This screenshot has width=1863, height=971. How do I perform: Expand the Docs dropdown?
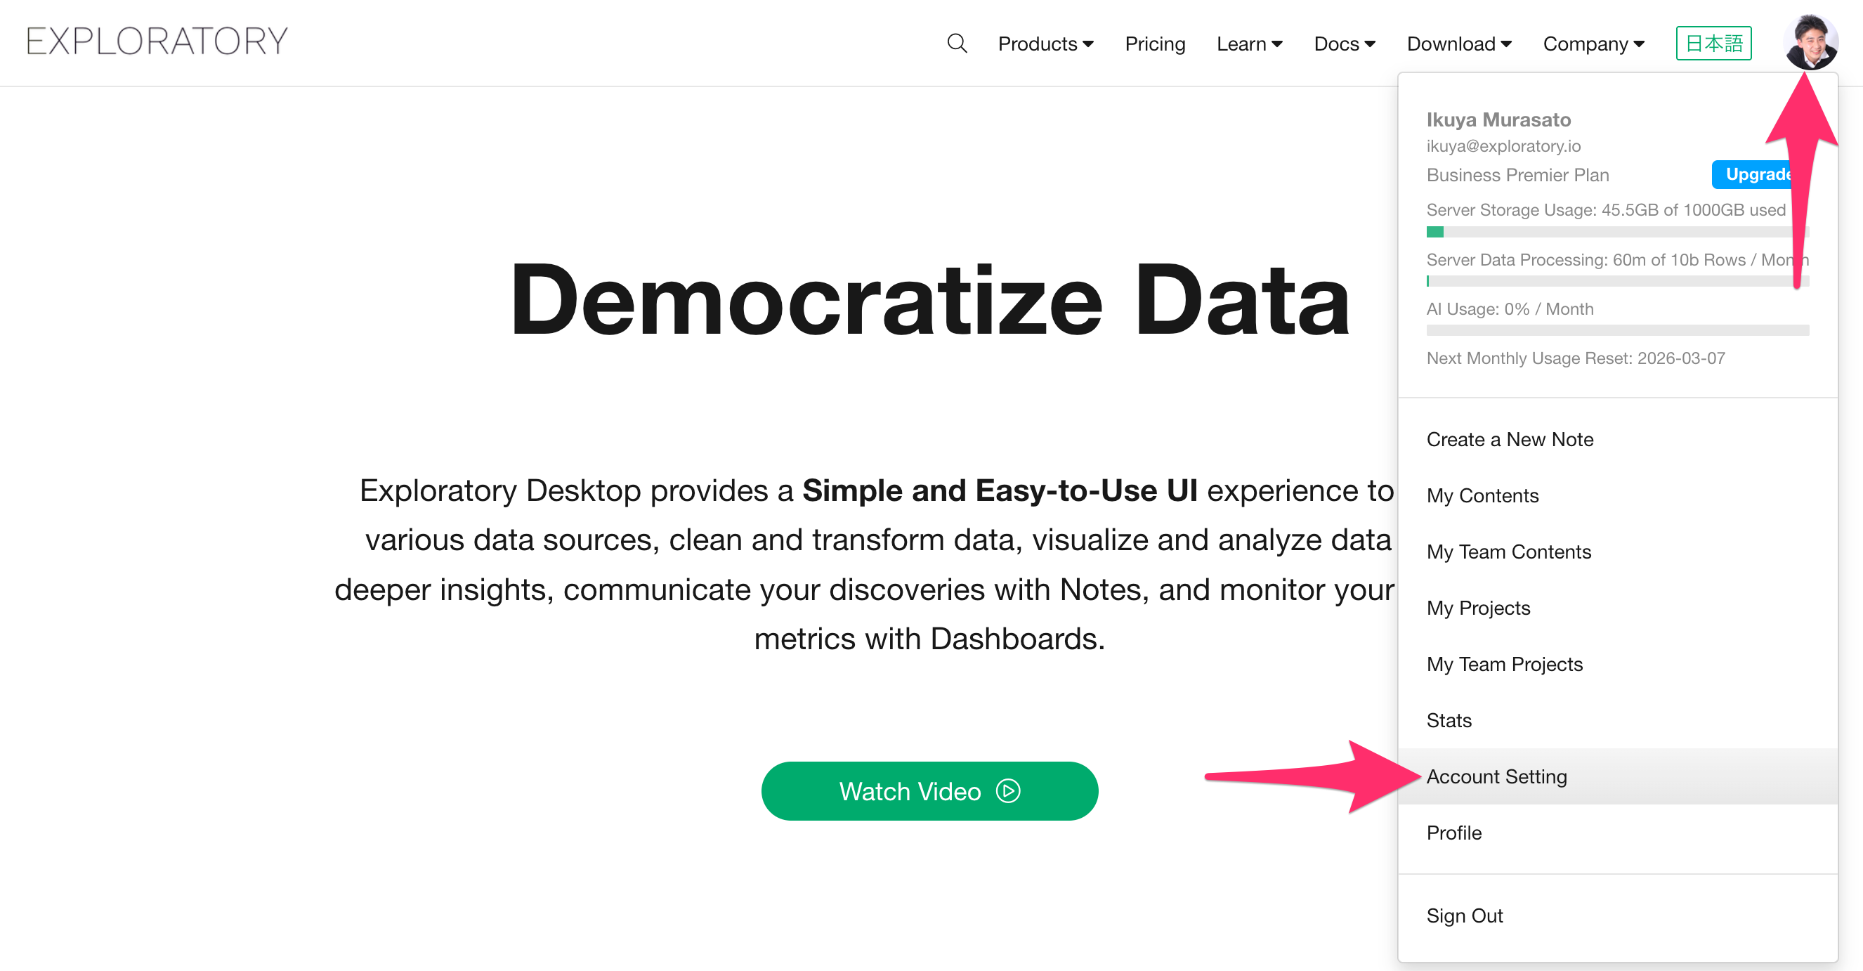click(x=1344, y=44)
